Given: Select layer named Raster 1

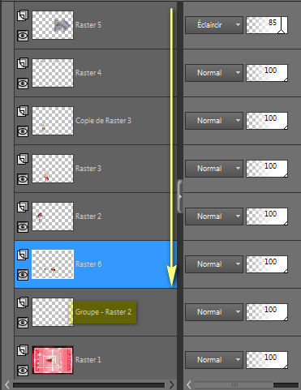Looking at the screenshot, I should pyautogui.click(x=88, y=360).
